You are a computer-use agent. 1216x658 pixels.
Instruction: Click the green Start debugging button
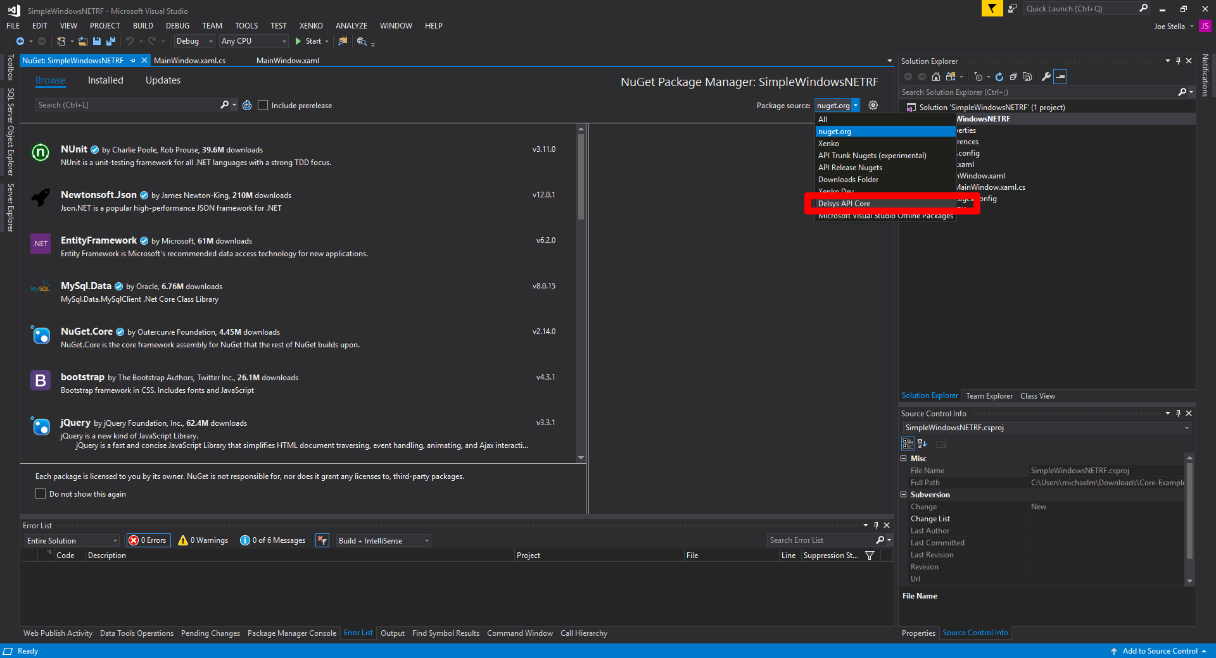308,41
